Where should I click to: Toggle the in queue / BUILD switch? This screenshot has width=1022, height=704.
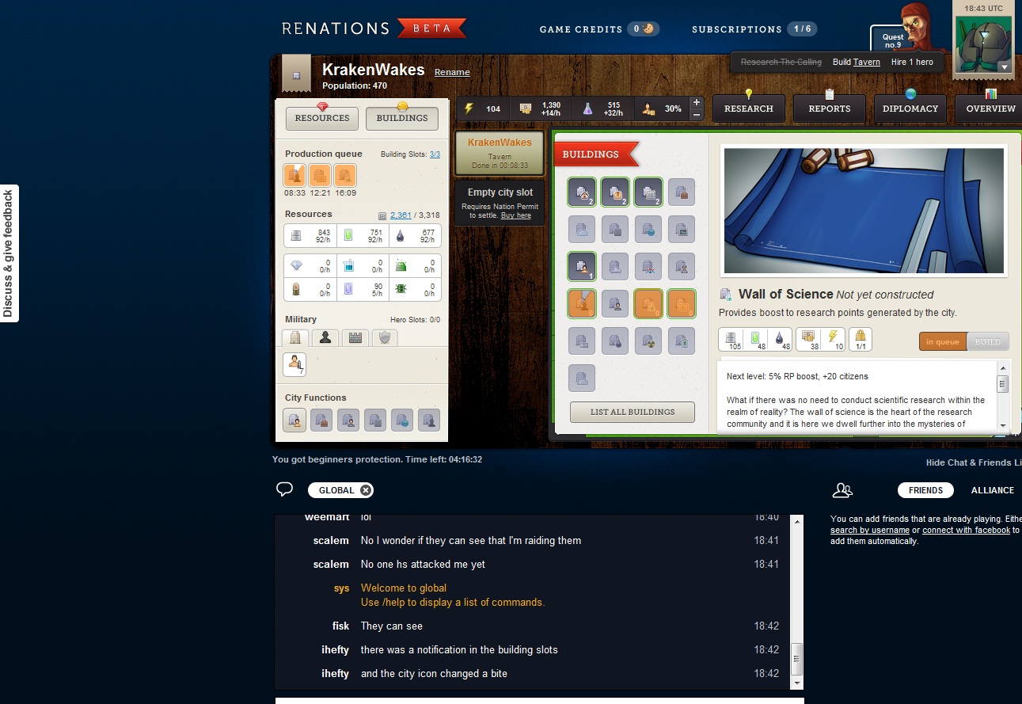tap(963, 341)
